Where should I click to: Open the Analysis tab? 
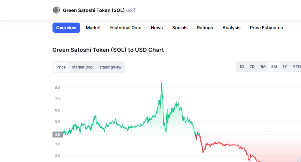tap(231, 28)
